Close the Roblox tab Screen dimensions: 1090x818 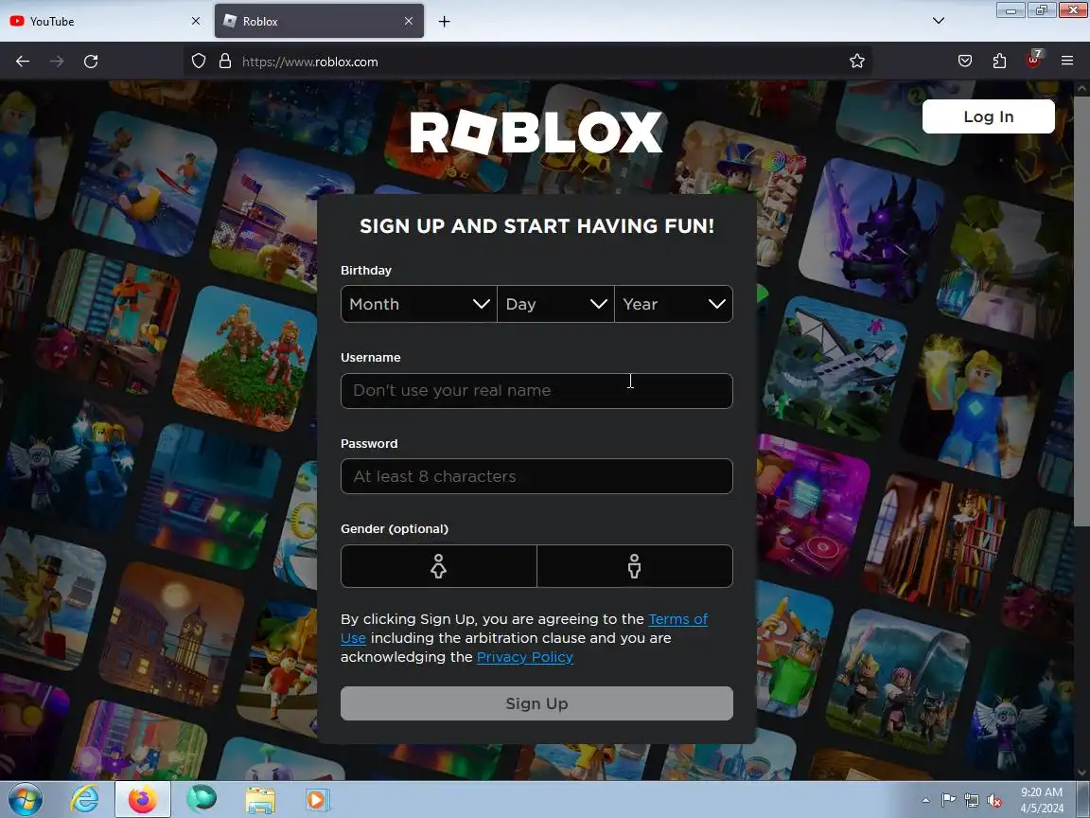pyautogui.click(x=409, y=21)
